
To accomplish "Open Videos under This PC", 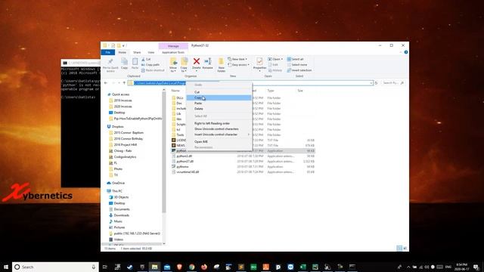I will [119, 240].
